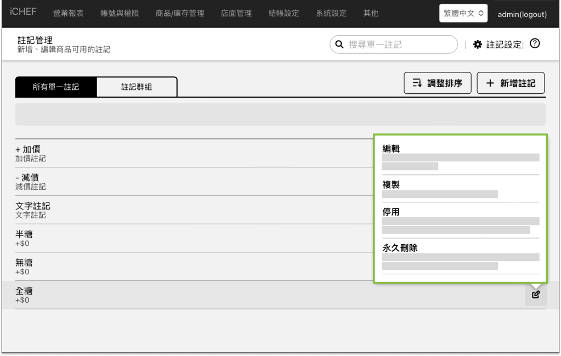
Task: Focus the 搜尋單一註記 search field
Action: tap(400, 44)
